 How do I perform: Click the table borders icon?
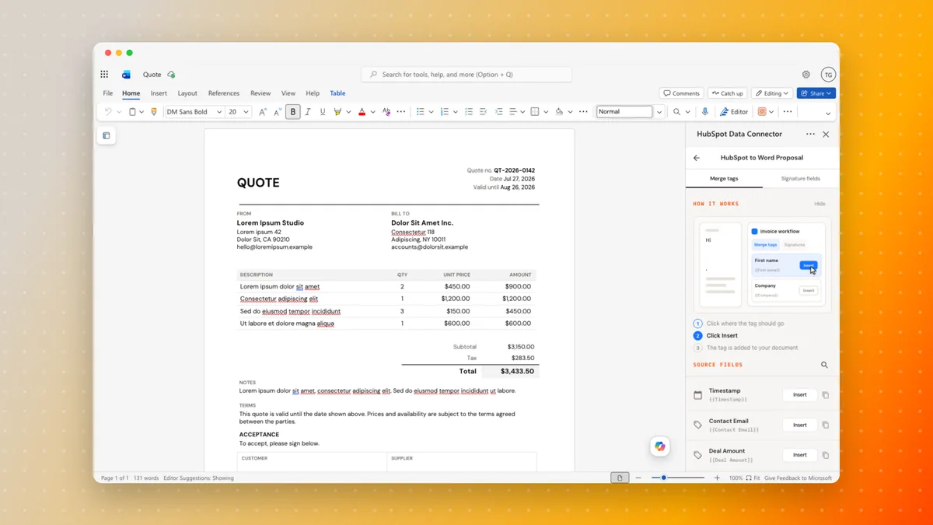(535, 112)
